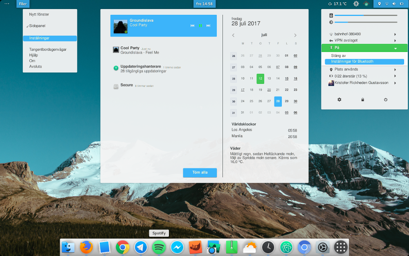Screen dimensions: 409x256
Task: Click date heading 28 juli 2017
Action: coord(246,23)
